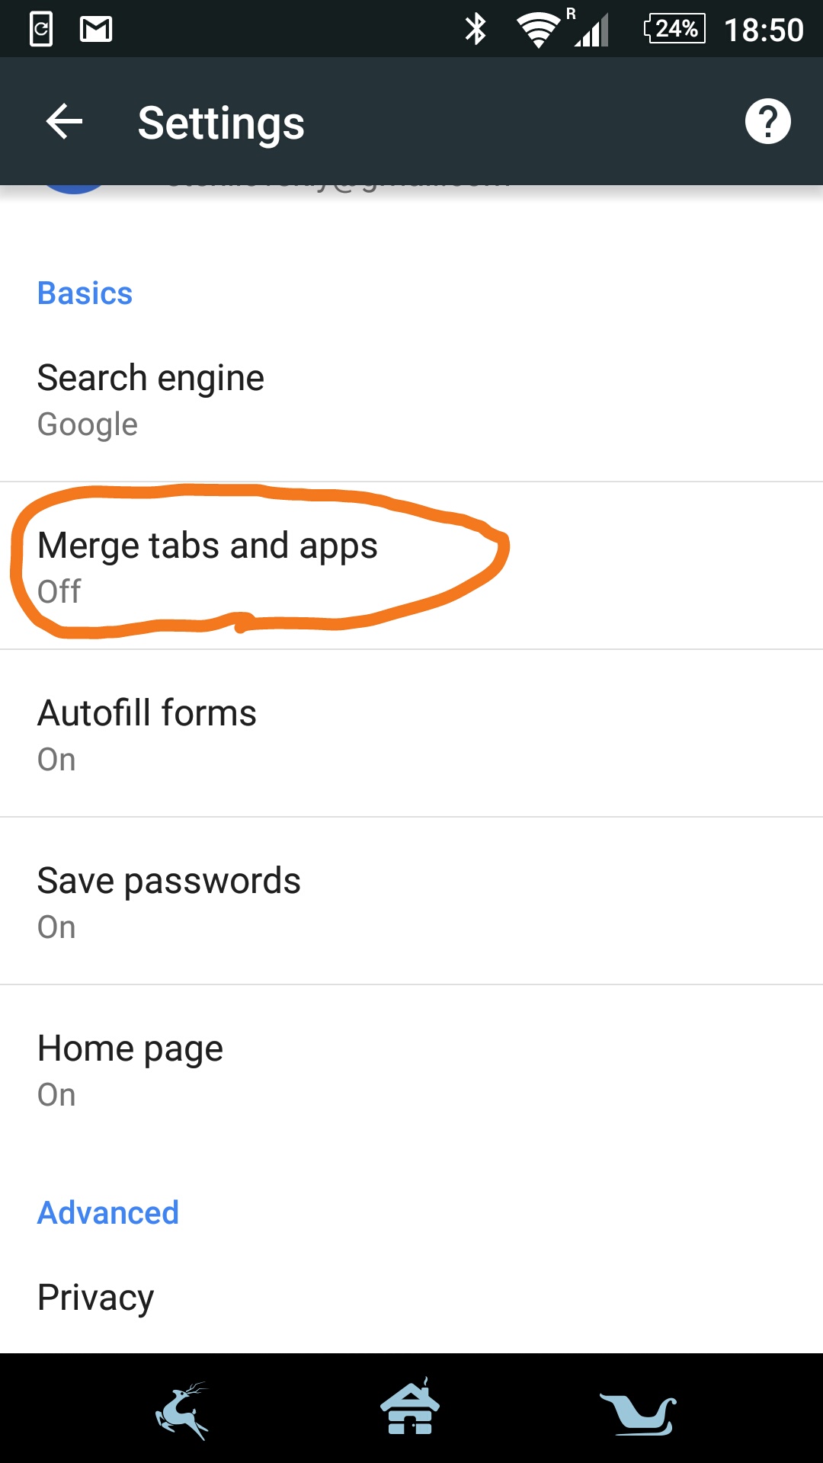Tap the sleigh recent apps icon
This screenshot has height=1463, width=823.
[x=639, y=1414]
